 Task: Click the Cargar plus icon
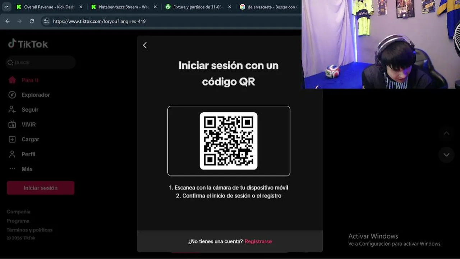point(12,139)
